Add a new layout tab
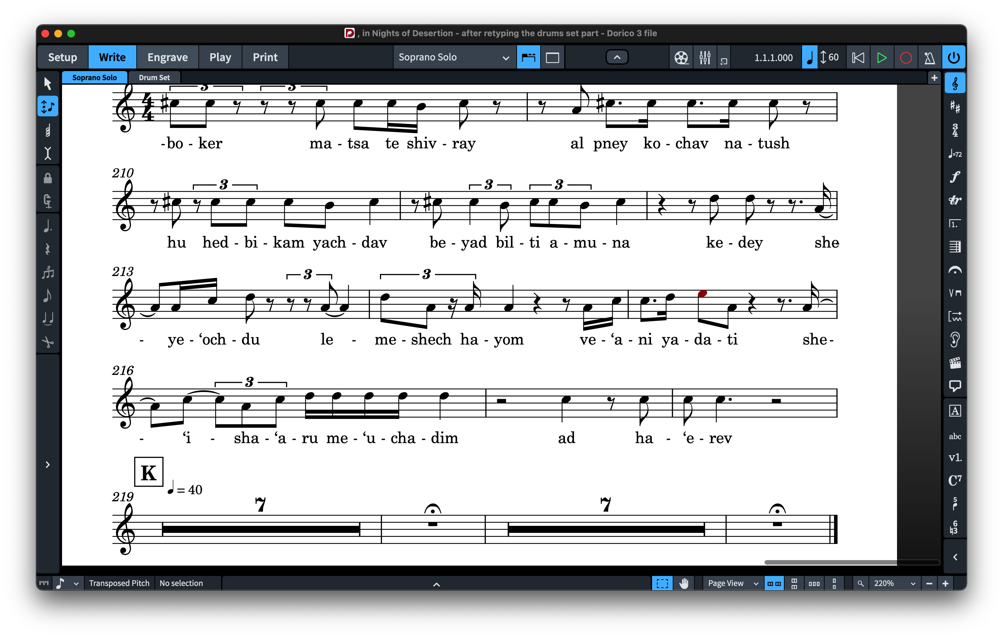The width and height of the screenshot is (1003, 638). pyautogui.click(x=934, y=78)
